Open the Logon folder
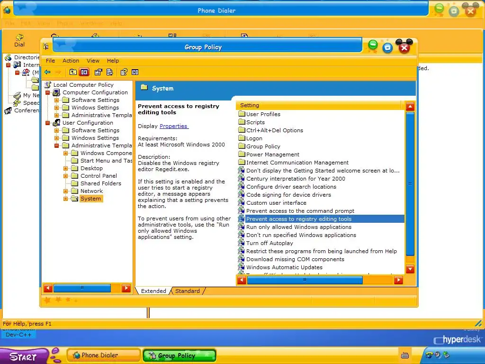Viewport: 485px width, 364px height. 254,138
